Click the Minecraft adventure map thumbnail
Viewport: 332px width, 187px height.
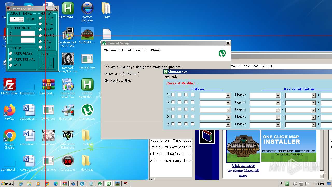[x=243, y=146]
